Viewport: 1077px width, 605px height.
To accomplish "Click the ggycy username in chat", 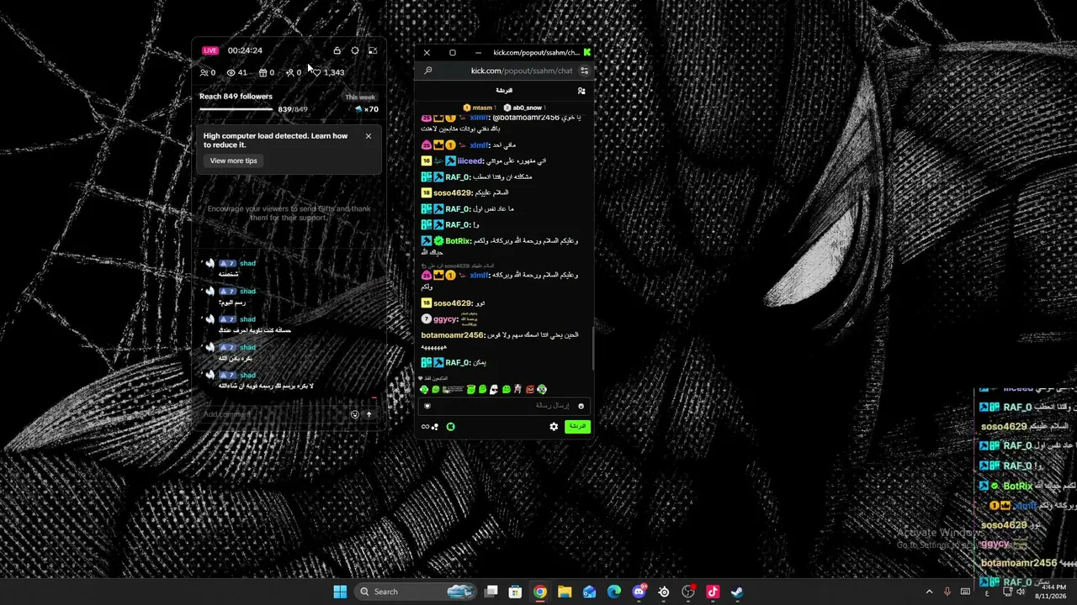I will pos(446,319).
